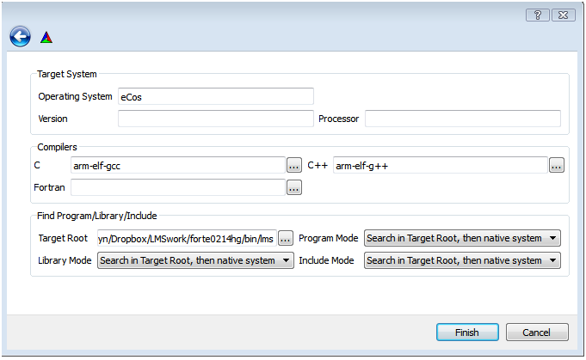Open the help question mark button
The image size is (586, 360).
click(x=538, y=15)
